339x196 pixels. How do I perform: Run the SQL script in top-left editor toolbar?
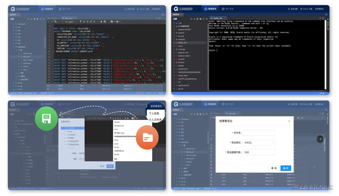pyautogui.click(x=49, y=22)
